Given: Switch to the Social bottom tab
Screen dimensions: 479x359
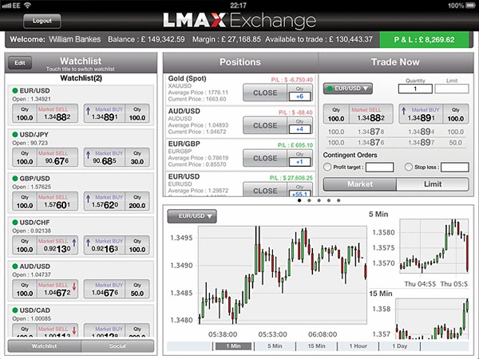Looking at the screenshot, I should pos(117,346).
